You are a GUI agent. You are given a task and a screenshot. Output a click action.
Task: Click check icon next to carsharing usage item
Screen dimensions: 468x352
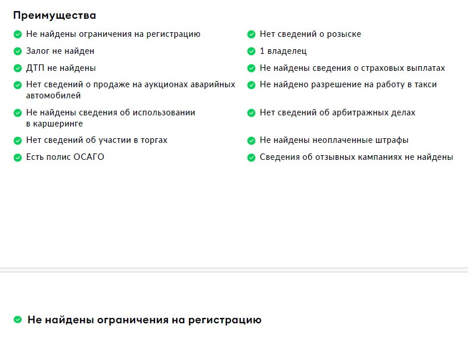coord(18,113)
